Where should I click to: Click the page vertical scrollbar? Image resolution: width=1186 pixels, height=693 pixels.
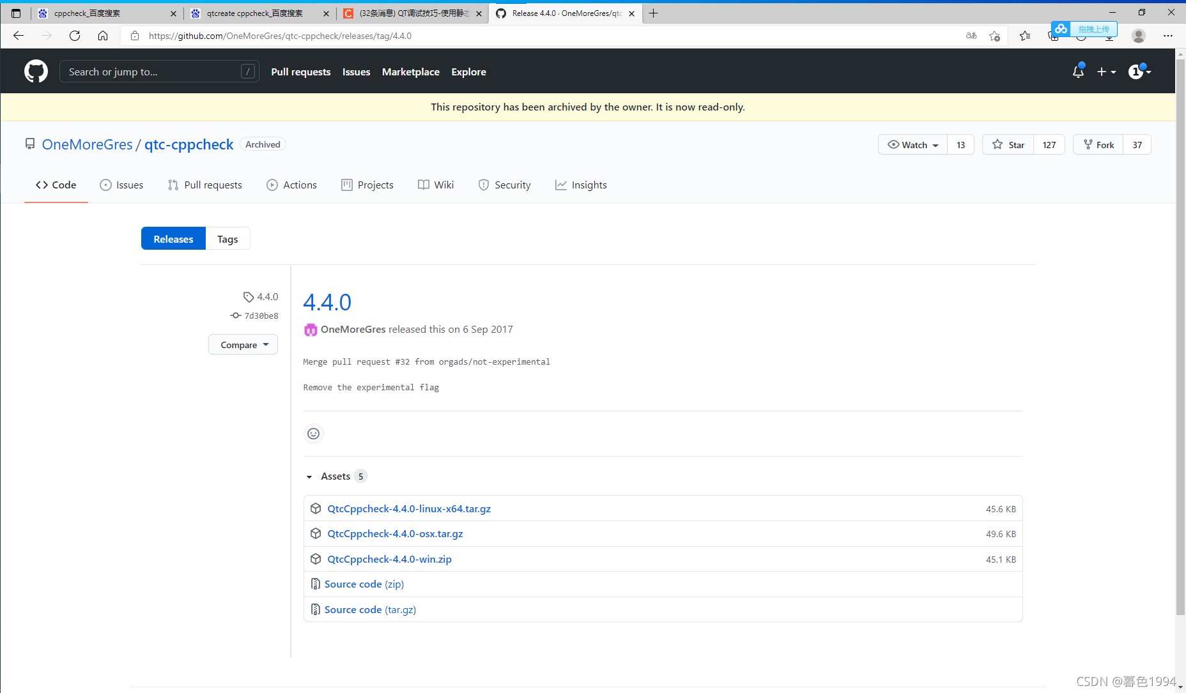tap(1180, 337)
